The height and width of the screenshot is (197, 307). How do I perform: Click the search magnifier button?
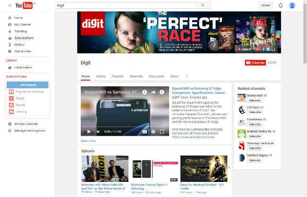click(x=203, y=6)
